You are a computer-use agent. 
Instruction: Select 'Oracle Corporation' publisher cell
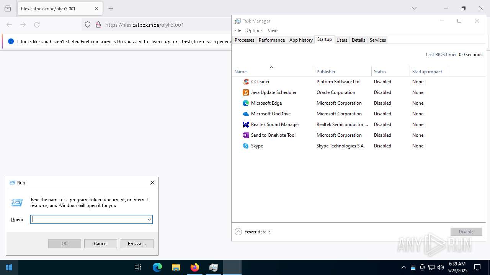coord(336,92)
